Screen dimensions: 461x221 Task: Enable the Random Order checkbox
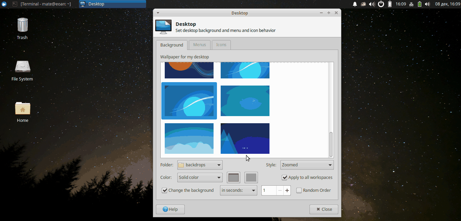pos(299,190)
